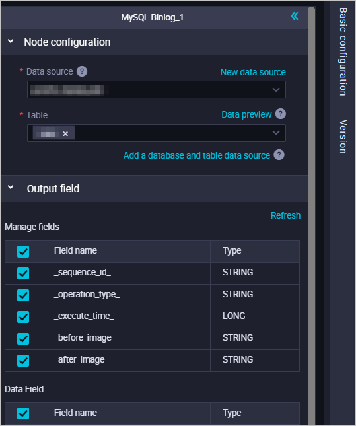Open the Version side tab
356x426 pixels.
tap(343, 136)
